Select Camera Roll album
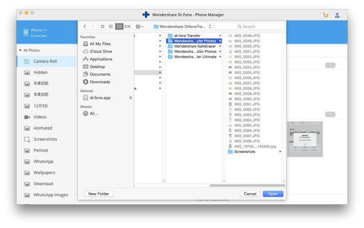The width and height of the screenshot is (364, 228). click(46, 61)
